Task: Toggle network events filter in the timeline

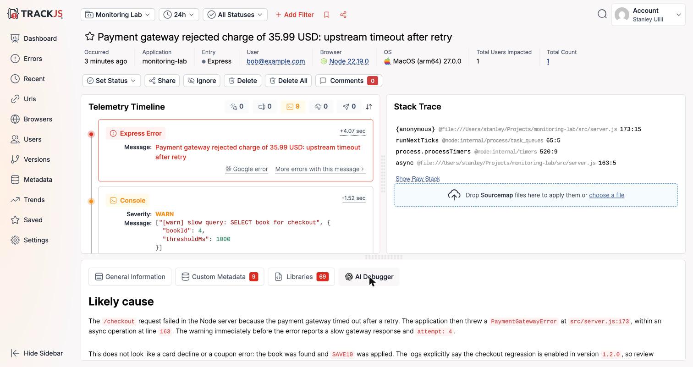Action: tap(321, 107)
